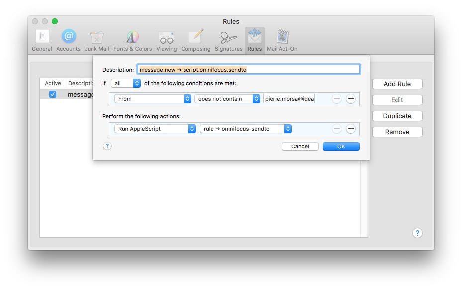The height and width of the screenshot is (290, 462).
Task: Uncheck the Active checkbox for the rule
Action: point(53,94)
